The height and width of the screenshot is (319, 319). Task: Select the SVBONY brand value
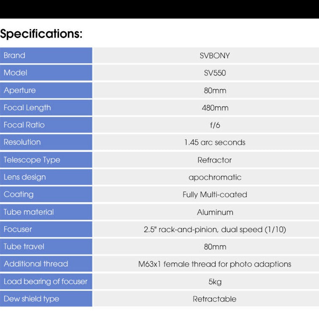pos(215,56)
